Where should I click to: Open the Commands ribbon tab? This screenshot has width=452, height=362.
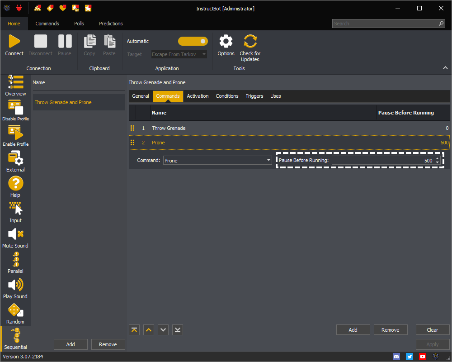click(47, 24)
